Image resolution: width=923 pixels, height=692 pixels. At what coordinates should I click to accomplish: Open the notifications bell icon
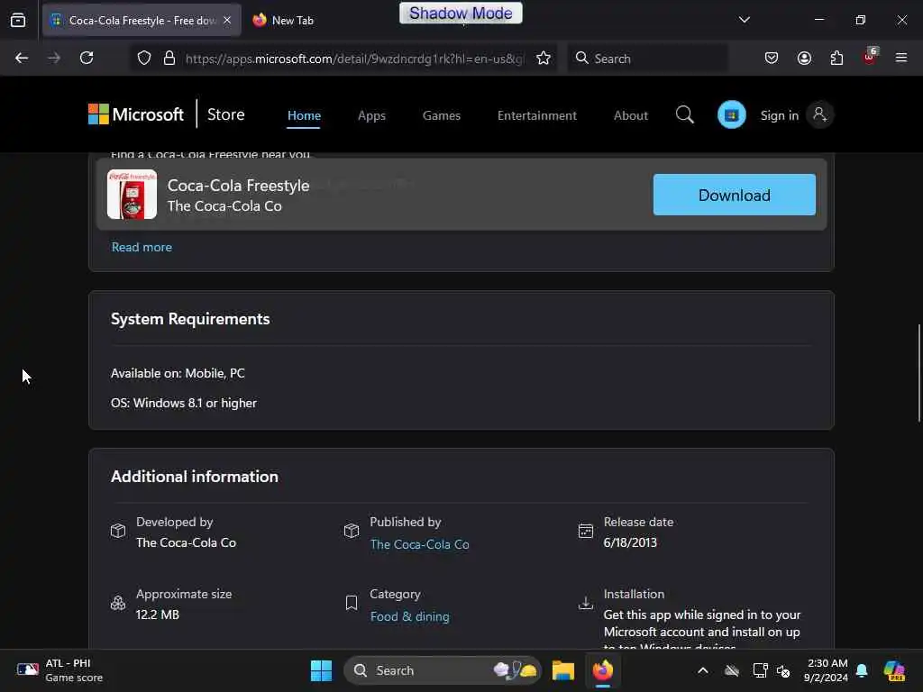(862, 670)
